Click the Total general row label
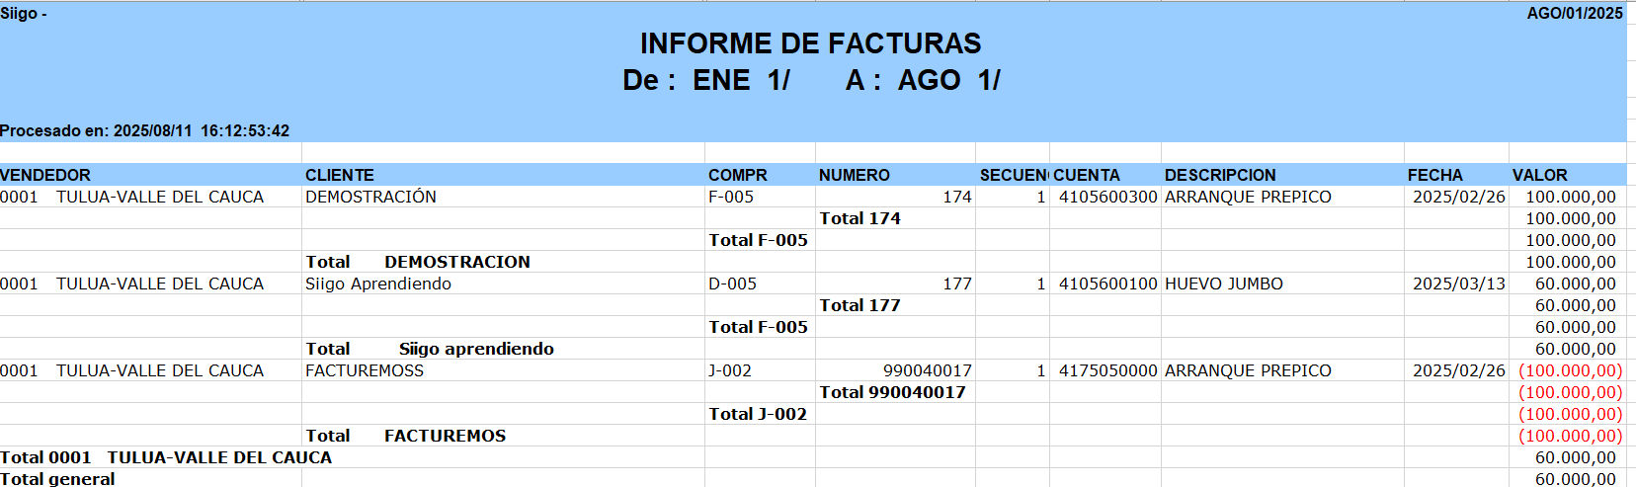Screen dimensions: 1636x487 coord(57,479)
